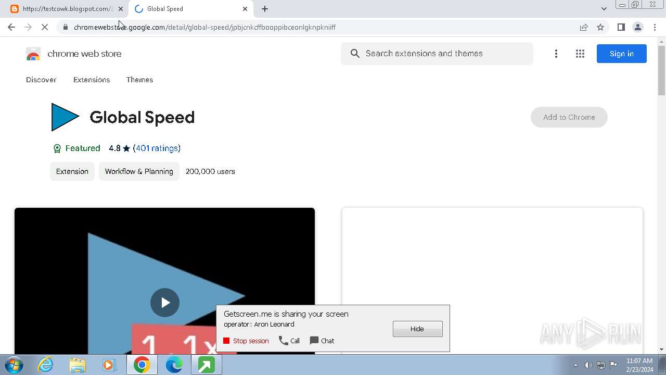Click the Global Speed video thumbnail
Viewport: 666px width, 375px height.
point(164,281)
